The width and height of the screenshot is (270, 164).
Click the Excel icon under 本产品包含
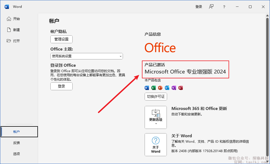(x=154, y=88)
